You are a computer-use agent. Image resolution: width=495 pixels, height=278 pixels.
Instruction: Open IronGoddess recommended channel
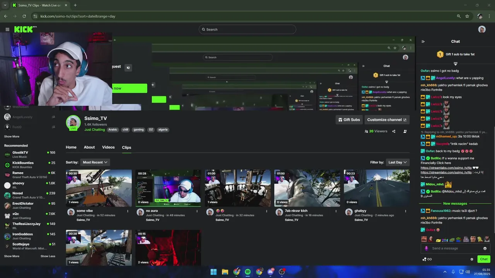pos(30,236)
